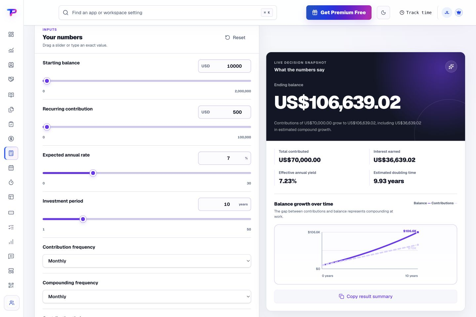Open the ticket-shaped sidebar icon with dots
This screenshot has width=476, height=317.
(11, 213)
